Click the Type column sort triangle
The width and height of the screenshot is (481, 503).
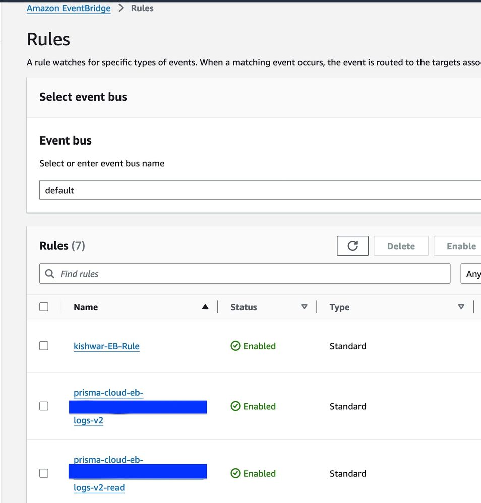point(461,307)
